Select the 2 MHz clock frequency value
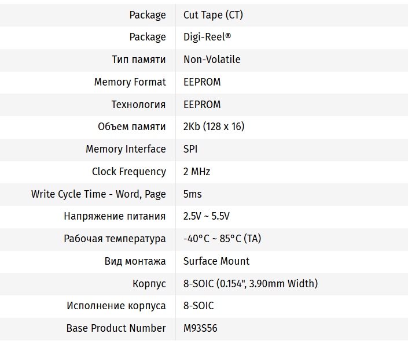408x341 pixels. (x=197, y=172)
